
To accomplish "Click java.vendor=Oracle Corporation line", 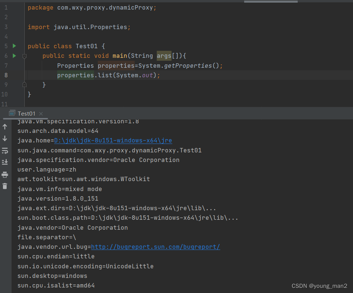I will pos(73,227).
